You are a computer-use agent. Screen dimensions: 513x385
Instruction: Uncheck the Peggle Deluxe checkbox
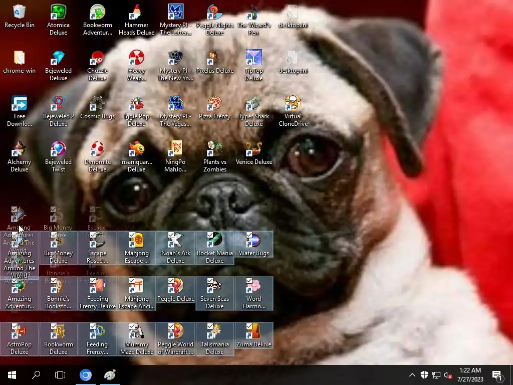click(x=171, y=281)
